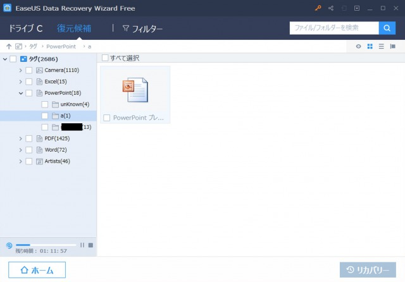This screenshot has height=282, width=405.
Task: Open the PowerPoint presentation file thumbnail
Action: [135, 94]
